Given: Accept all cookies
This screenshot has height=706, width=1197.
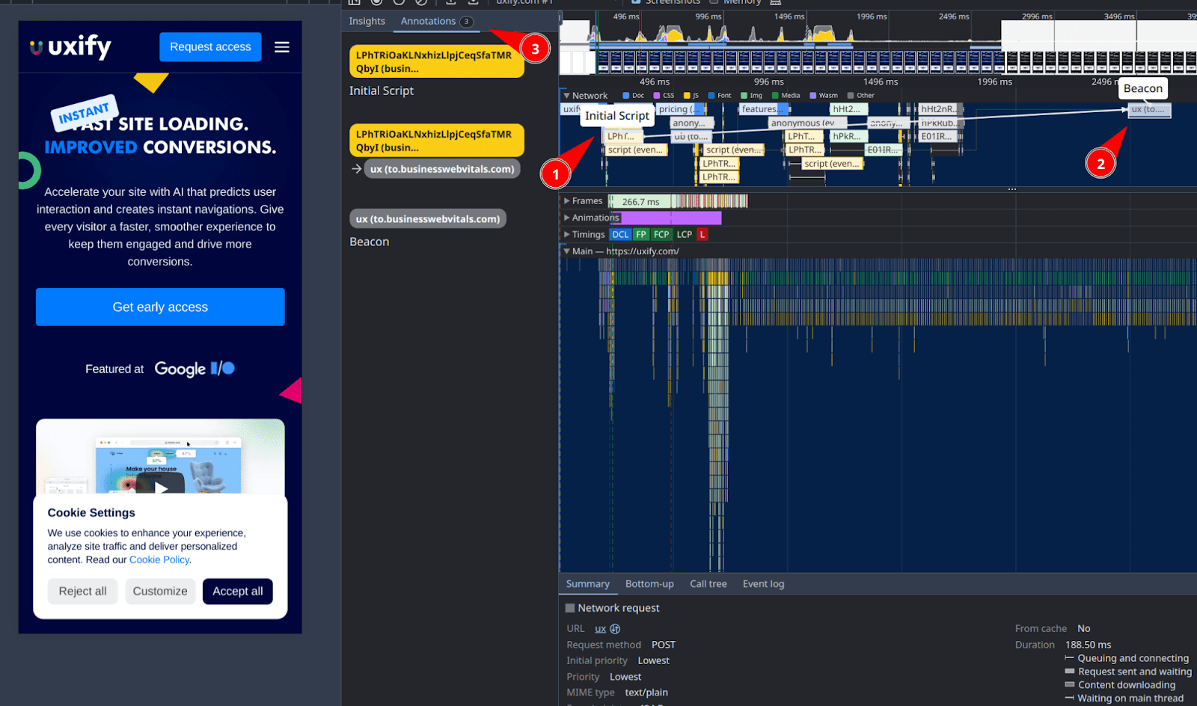Looking at the screenshot, I should point(237,591).
